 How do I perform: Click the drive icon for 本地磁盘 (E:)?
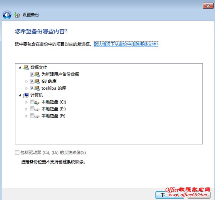click(37, 109)
